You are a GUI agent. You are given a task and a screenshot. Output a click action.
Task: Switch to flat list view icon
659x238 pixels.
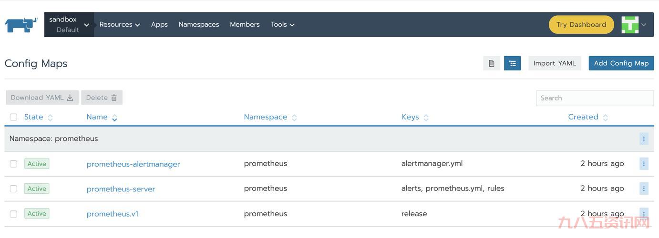coord(491,63)
